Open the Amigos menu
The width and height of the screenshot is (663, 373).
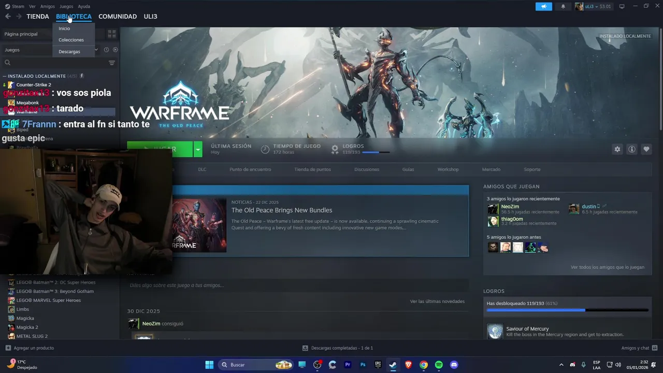(47, 6)
